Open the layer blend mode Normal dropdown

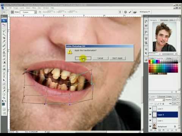click(157, 100)
